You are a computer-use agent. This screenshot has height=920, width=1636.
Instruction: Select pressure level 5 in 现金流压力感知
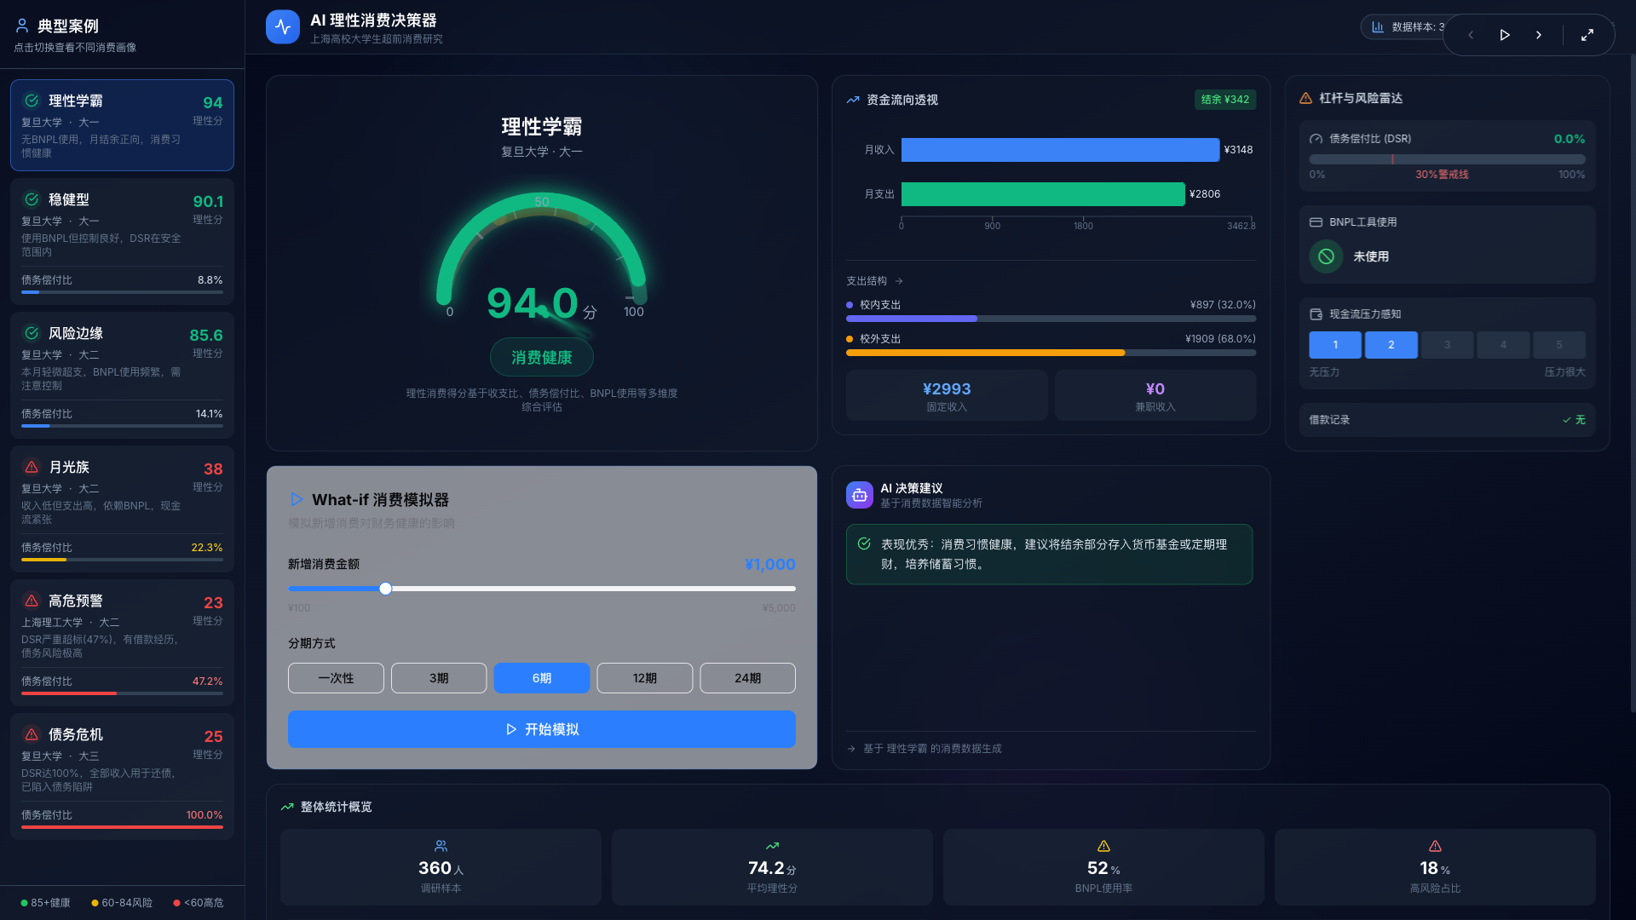point(1559,345)
